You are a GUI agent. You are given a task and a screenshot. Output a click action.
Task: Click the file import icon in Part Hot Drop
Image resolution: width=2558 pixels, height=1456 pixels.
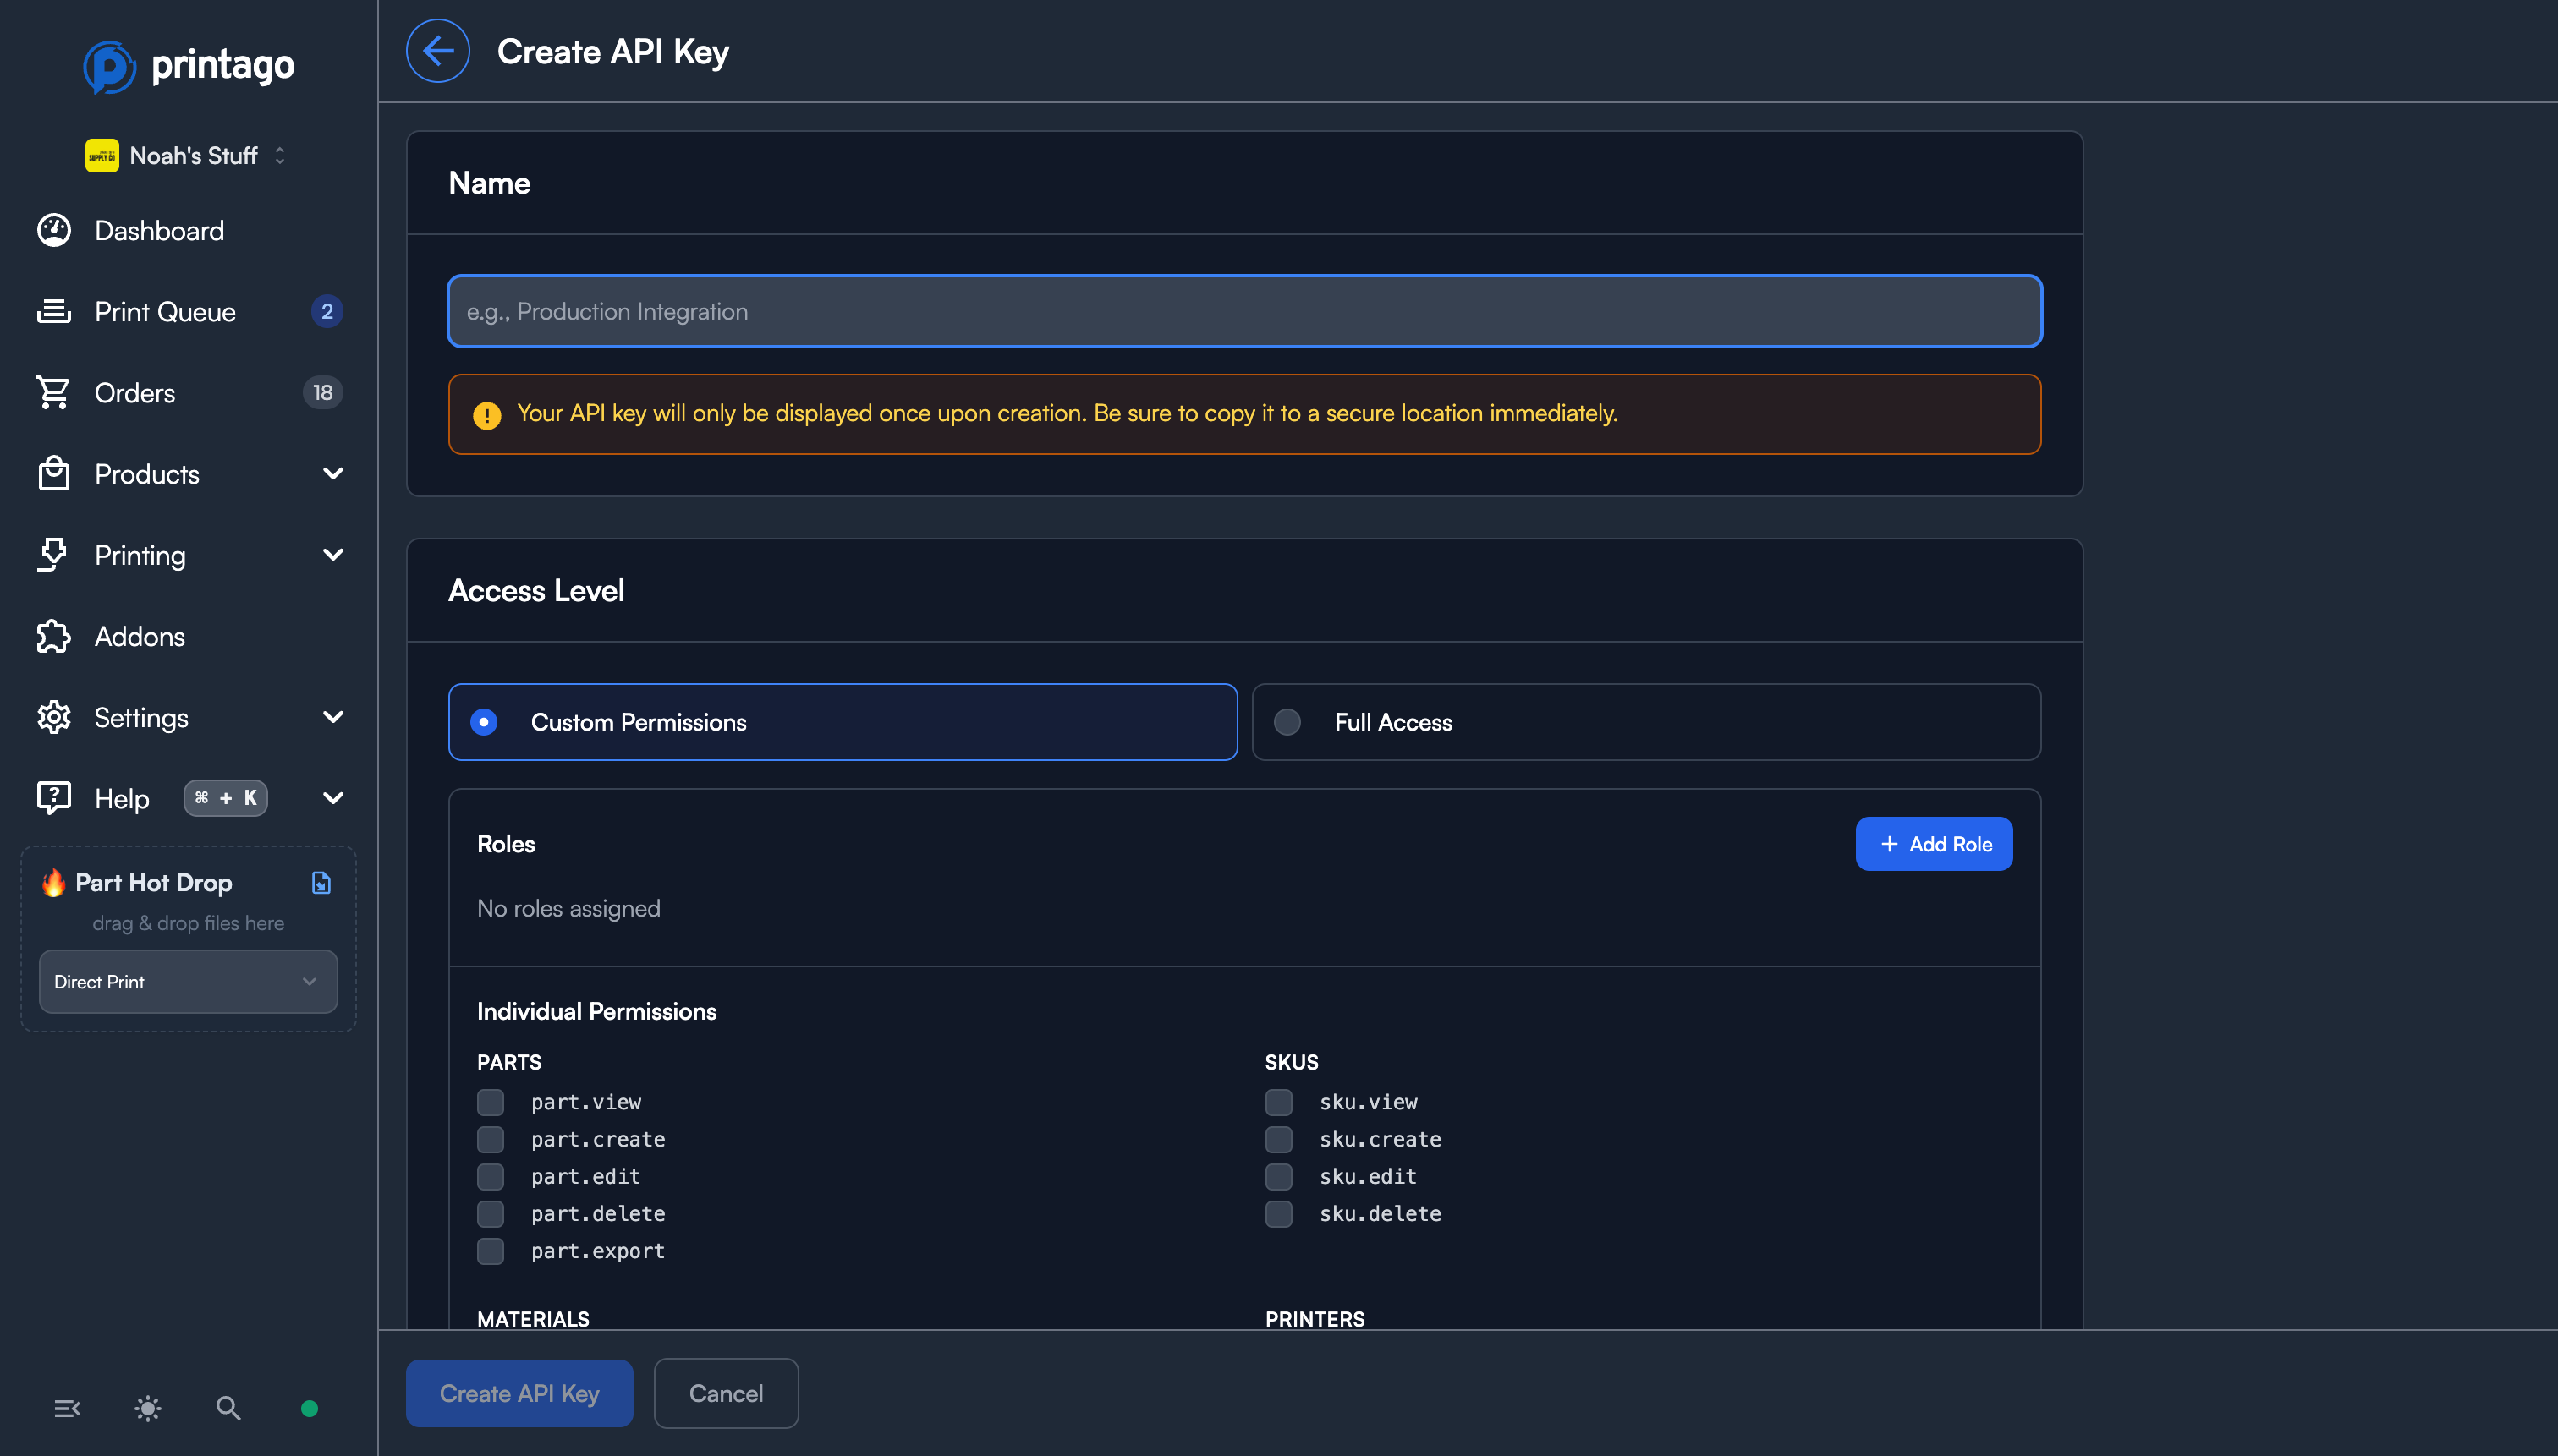click(319, 882)
